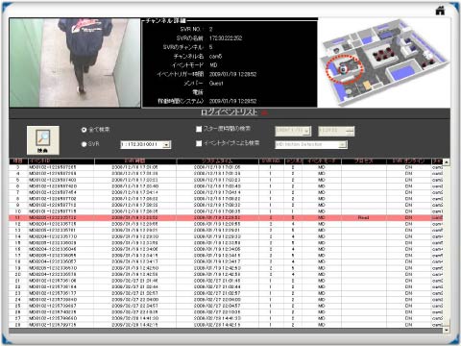Click the ログイベントリスト title
The width and height of the screenshot is (461, 346).
coord(229,112)
